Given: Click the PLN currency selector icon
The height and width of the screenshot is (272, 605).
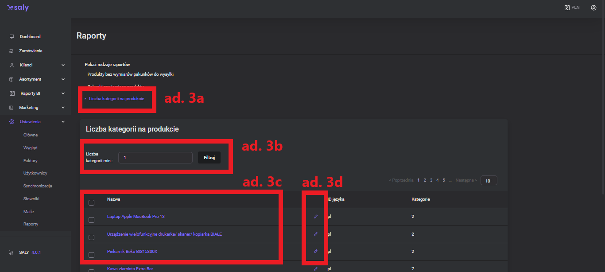Looking at the screenshot, I should pyautogui.click(x=567, y=8).
